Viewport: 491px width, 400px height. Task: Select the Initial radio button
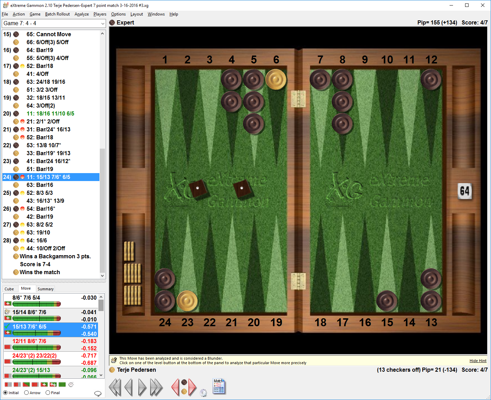click(6, 393)
